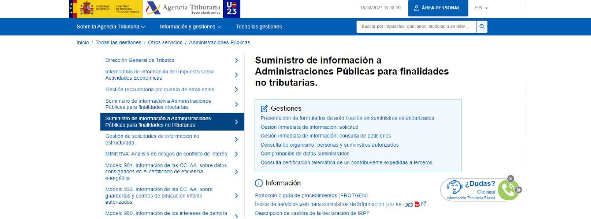Click chevron beside Dirección General de Tributos
This screenshot has width=591, height=219.
click(236, 61)
